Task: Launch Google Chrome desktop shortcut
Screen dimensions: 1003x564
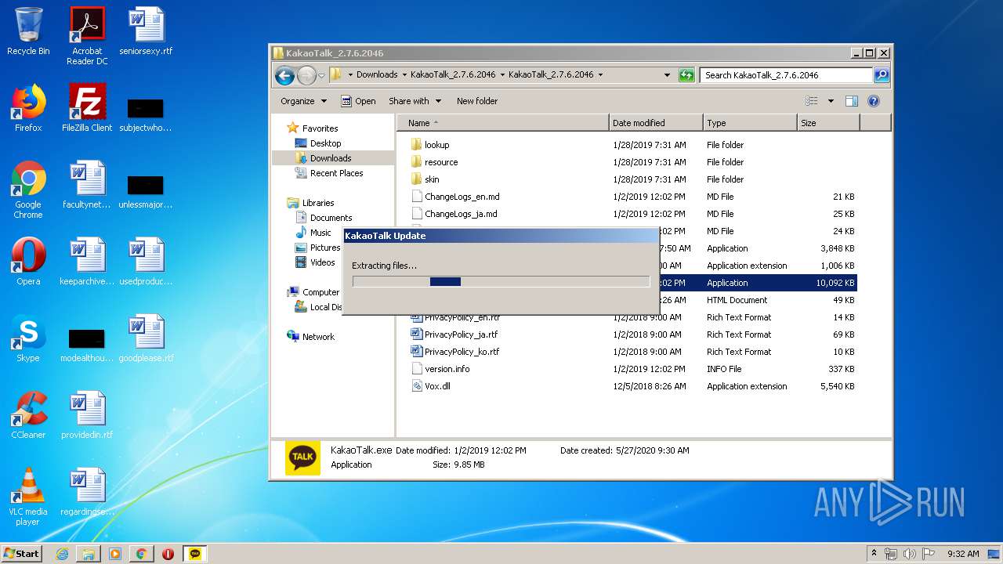Action: [28, 190]
